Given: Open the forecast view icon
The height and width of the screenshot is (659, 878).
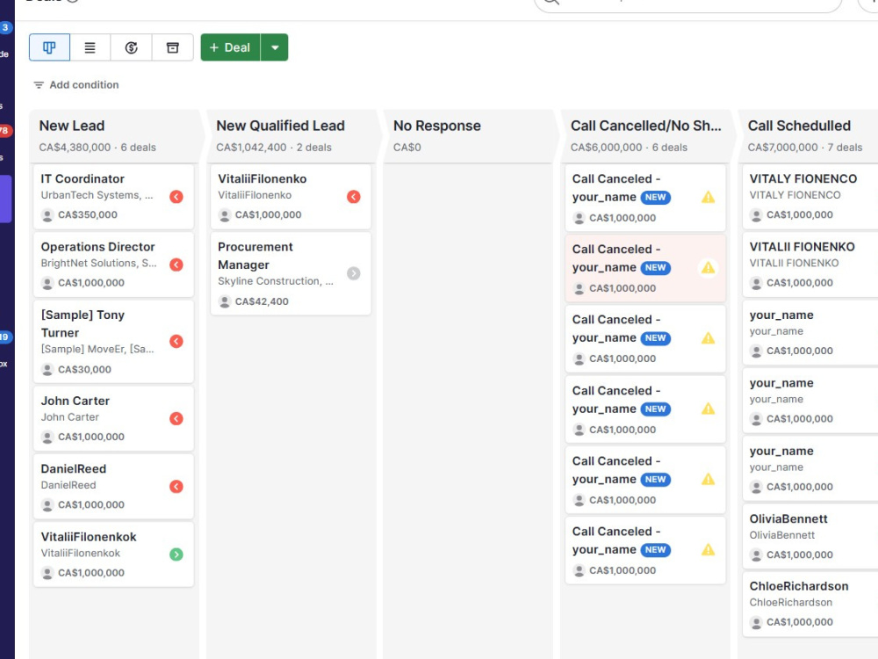Looking at the screenshot, I should [131, 47].
